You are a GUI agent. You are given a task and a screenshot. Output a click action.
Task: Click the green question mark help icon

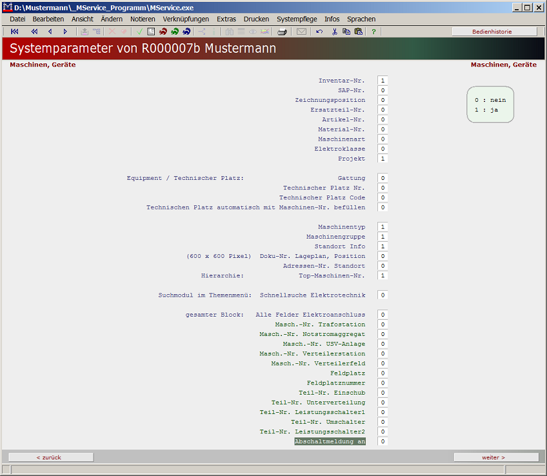(x=373, y=32)
